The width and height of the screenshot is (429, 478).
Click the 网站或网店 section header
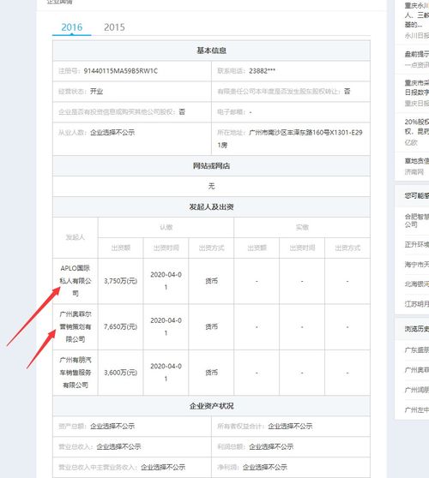(x=211, y=166)
